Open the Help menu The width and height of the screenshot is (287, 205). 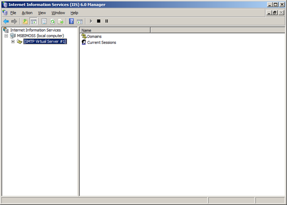click(74, 13)
